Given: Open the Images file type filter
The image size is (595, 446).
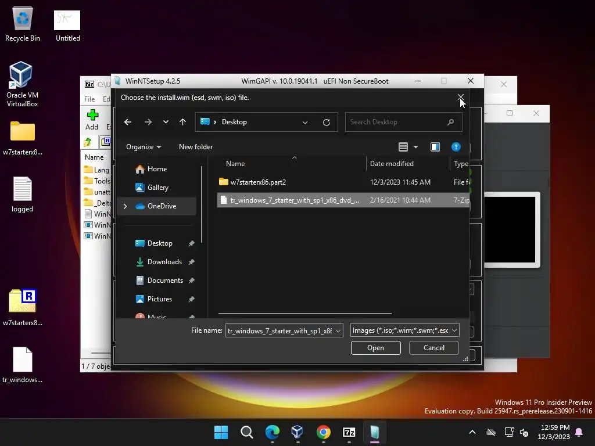Looking at the screenshot, I should [405, 330].
